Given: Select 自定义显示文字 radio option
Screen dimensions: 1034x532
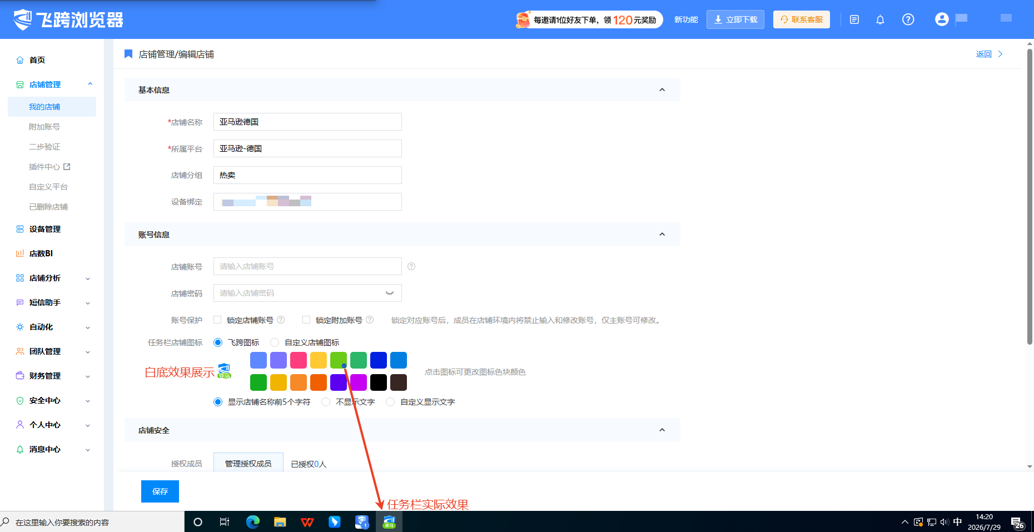Looking at the screenshot, I should coord(390,402).
